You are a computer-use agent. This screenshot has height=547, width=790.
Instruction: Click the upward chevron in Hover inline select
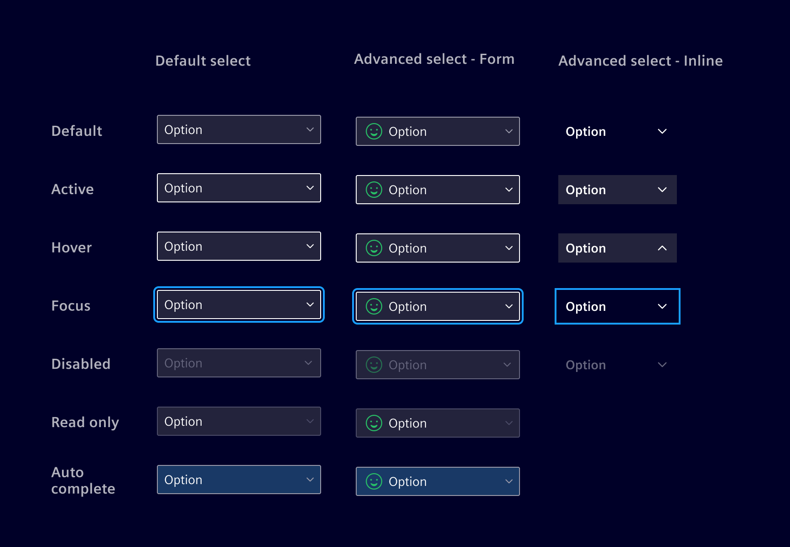(x=662, y=248)
